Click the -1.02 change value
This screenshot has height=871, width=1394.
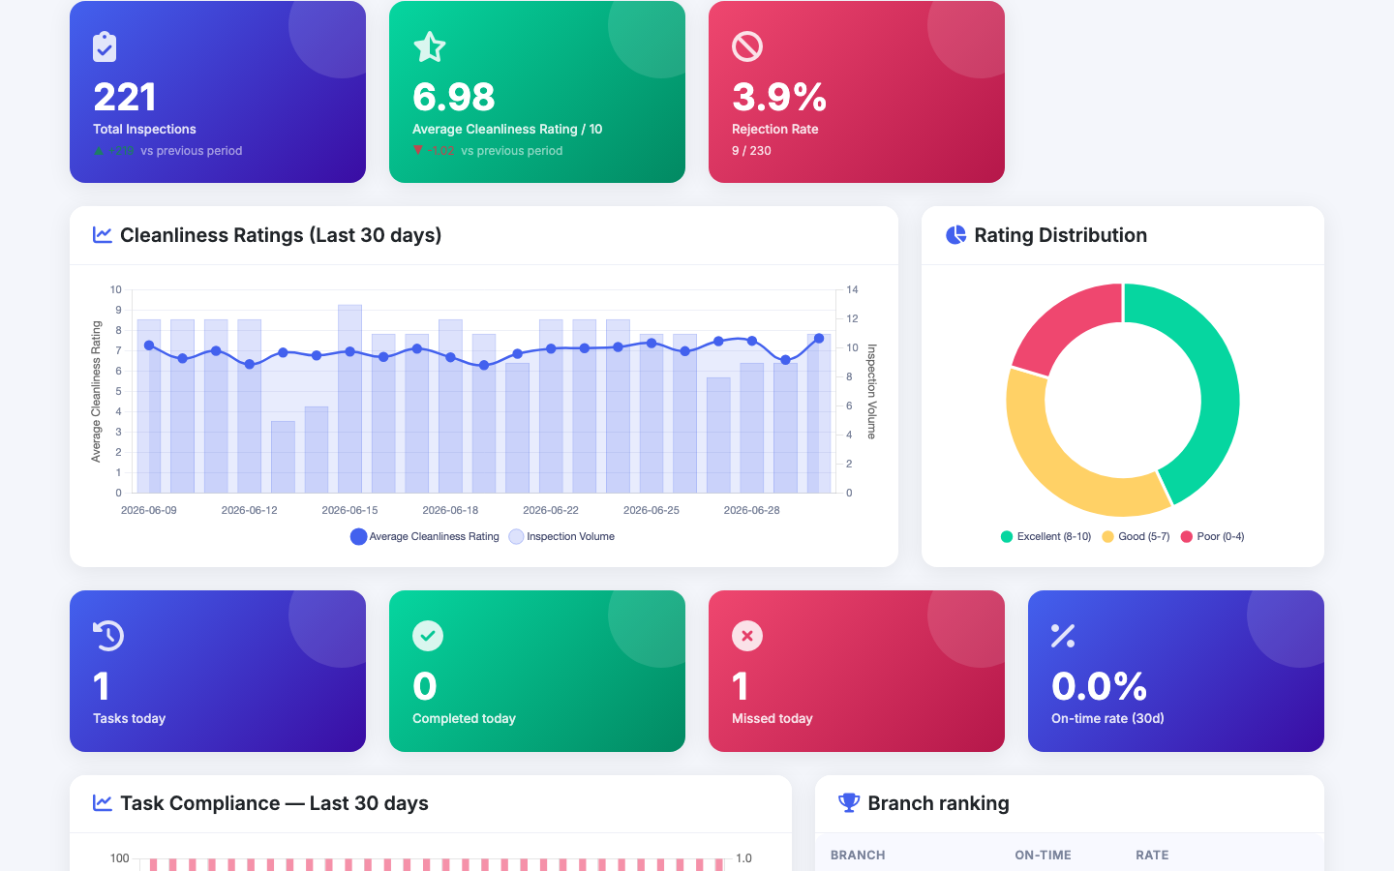[x=441, y=151]
